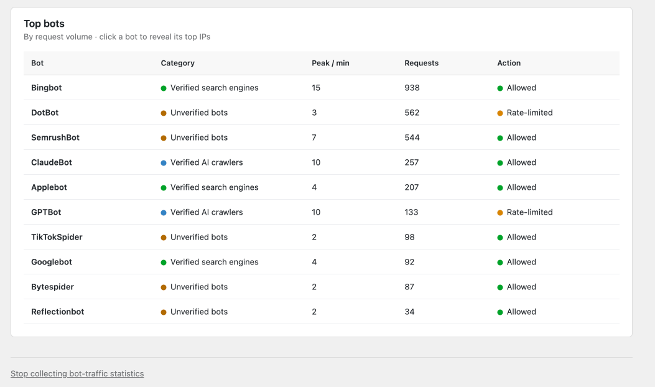Click GPTBot's peak per minute value 10

point(316,212)
